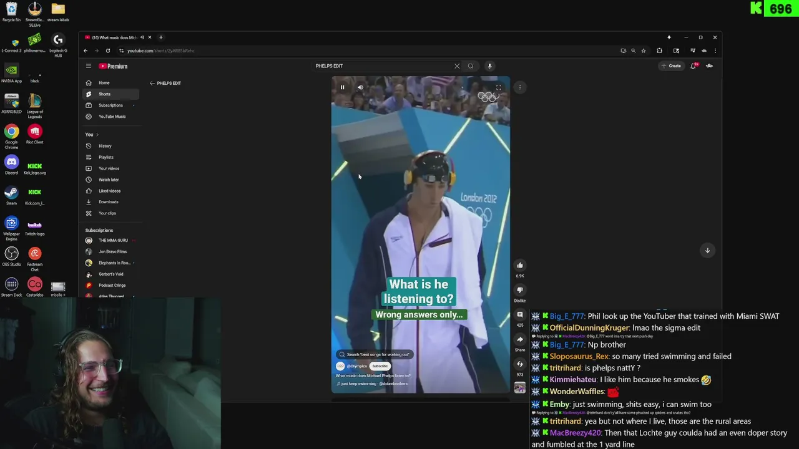Open League of Legends desktop icon

35,105
